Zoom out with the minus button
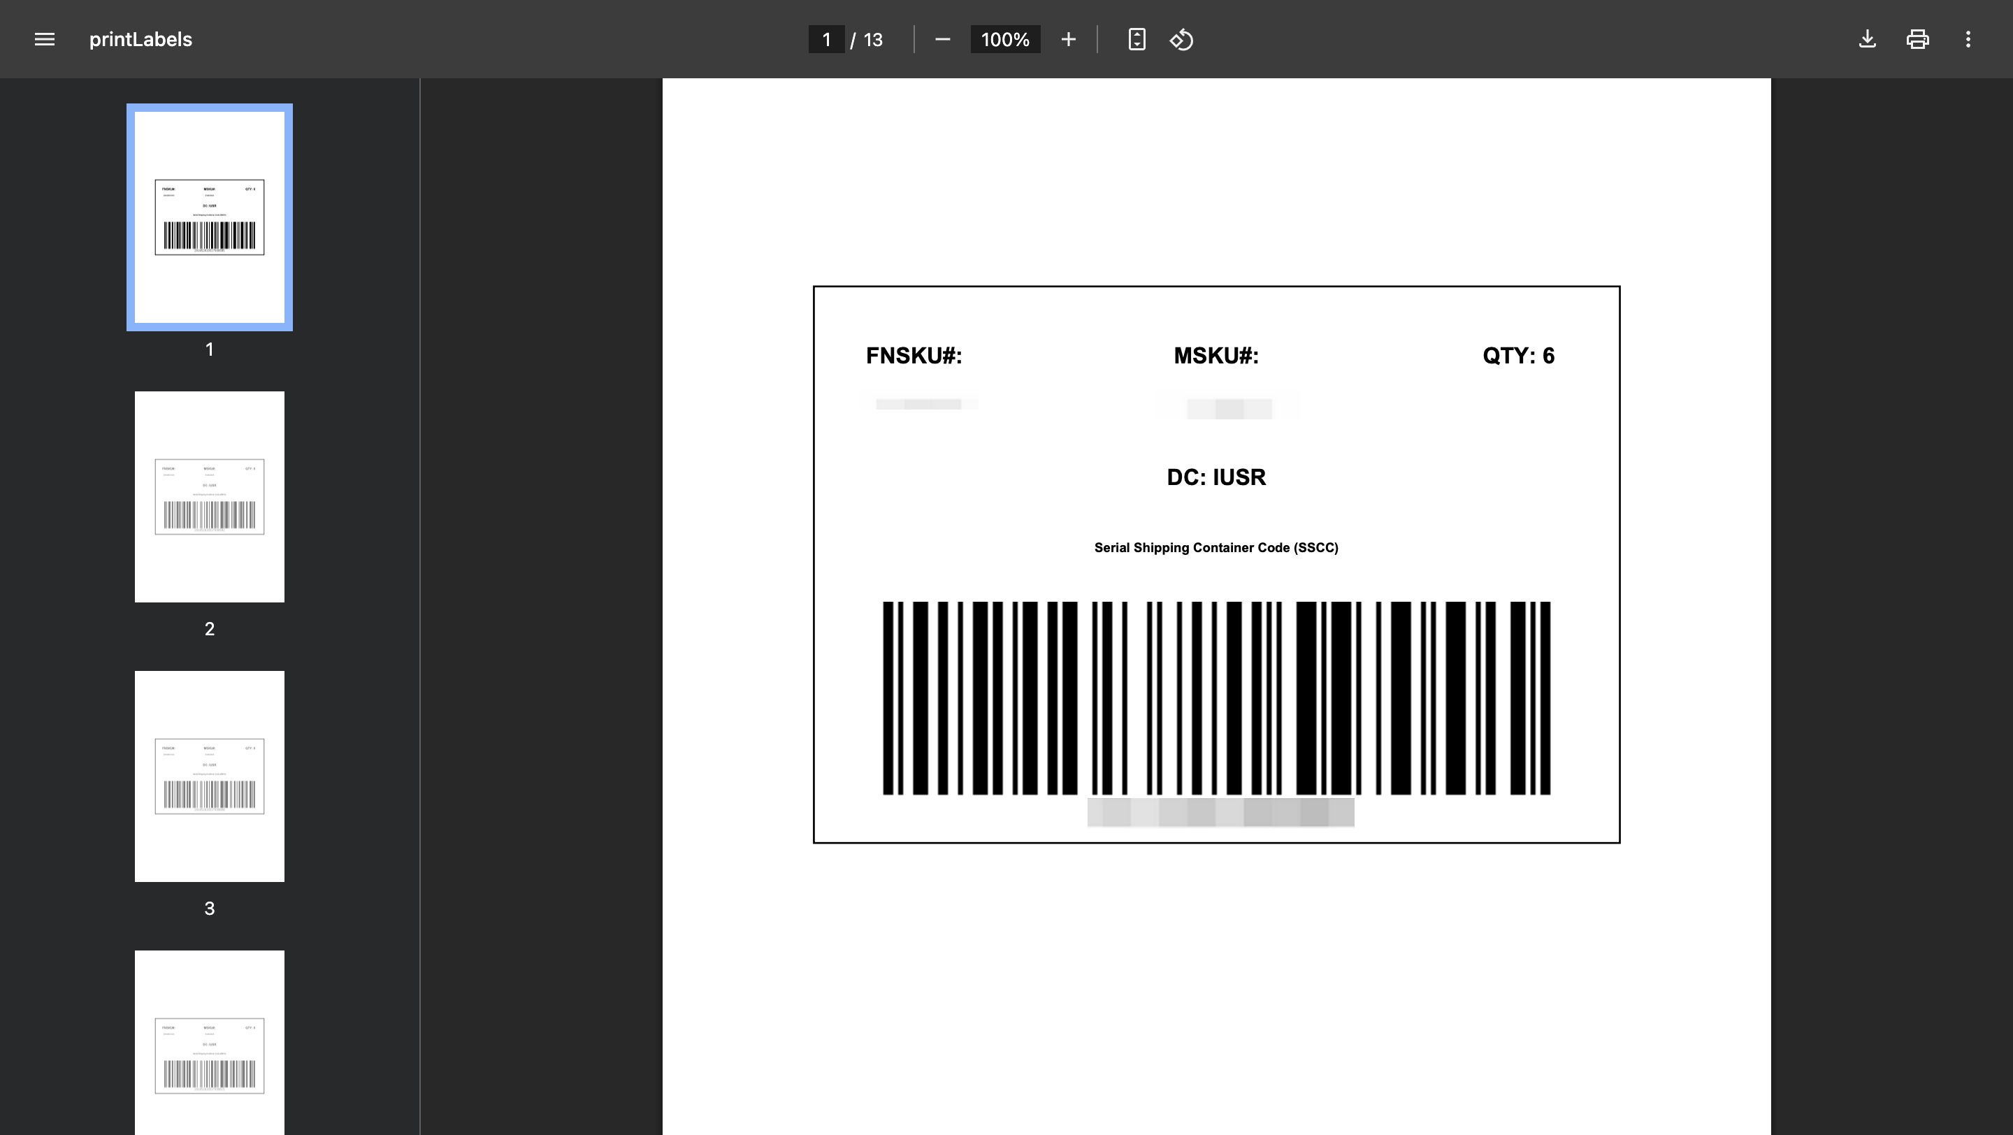The height and width of the screenshot is (1135, 2013). click(942, 39)
